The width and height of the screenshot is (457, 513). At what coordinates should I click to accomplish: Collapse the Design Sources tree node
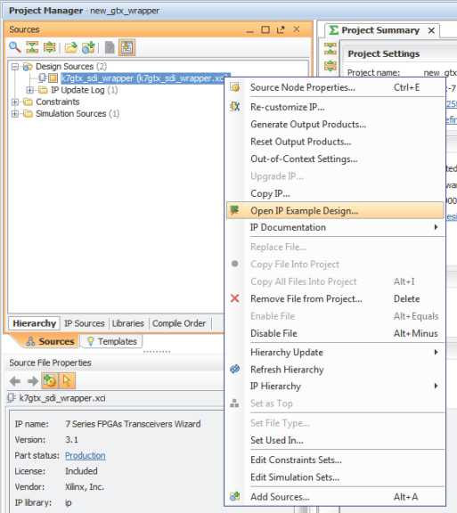(15, 67)
